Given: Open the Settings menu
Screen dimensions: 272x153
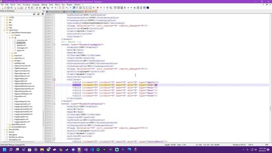Looking at the screenshot, I should tap(44, 5).
